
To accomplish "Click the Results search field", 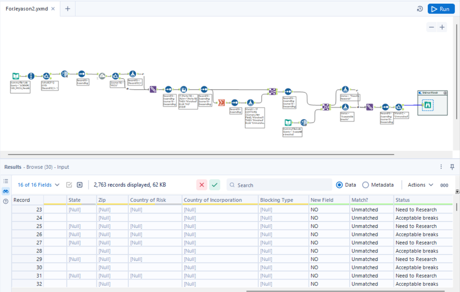I will point(279,185).
